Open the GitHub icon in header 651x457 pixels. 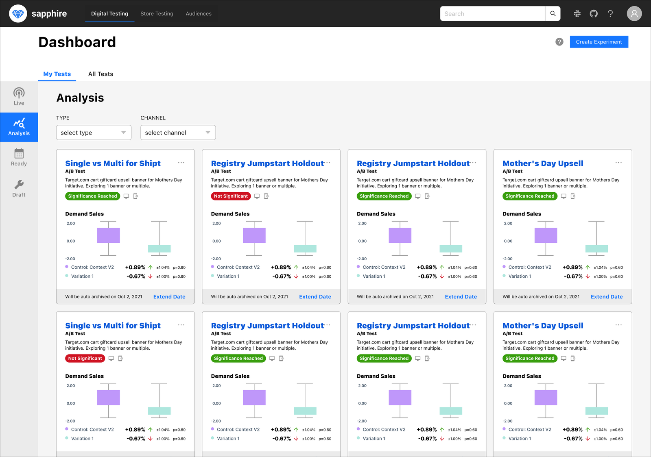pyautogui.click(x=594, y=13)
